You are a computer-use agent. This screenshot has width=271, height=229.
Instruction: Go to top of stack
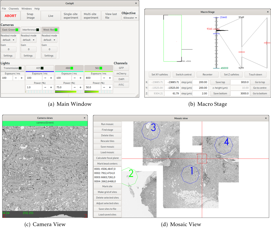point(260,82)
